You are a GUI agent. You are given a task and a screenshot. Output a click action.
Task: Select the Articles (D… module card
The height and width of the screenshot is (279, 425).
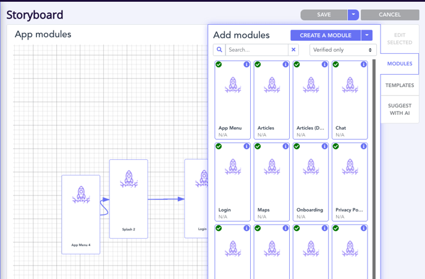(x=311, y=100)
